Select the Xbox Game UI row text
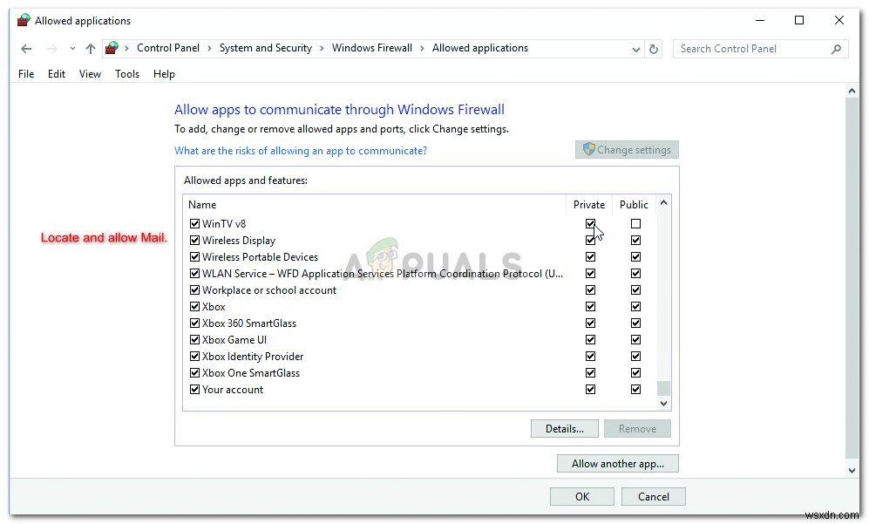Viewport: 869px width, 524px height. click(x=234, y=340)
